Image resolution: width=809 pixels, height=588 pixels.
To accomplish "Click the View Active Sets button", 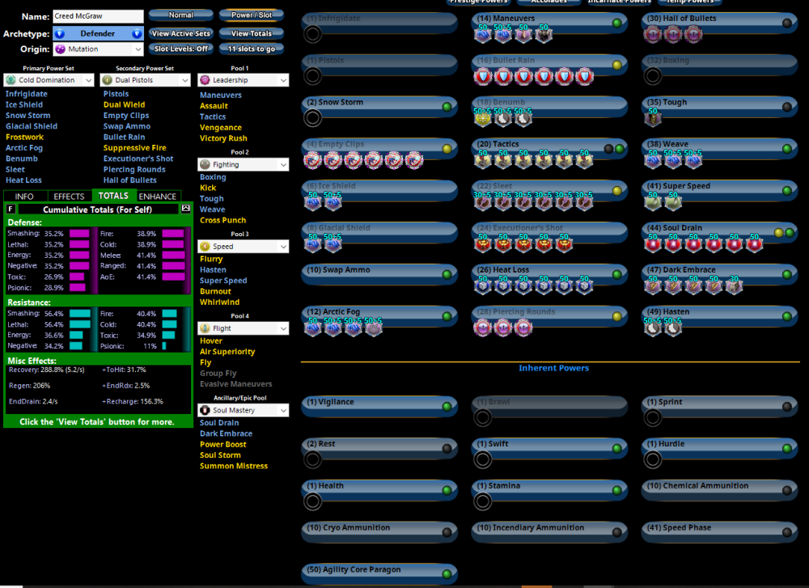I will tap(181, 34).
